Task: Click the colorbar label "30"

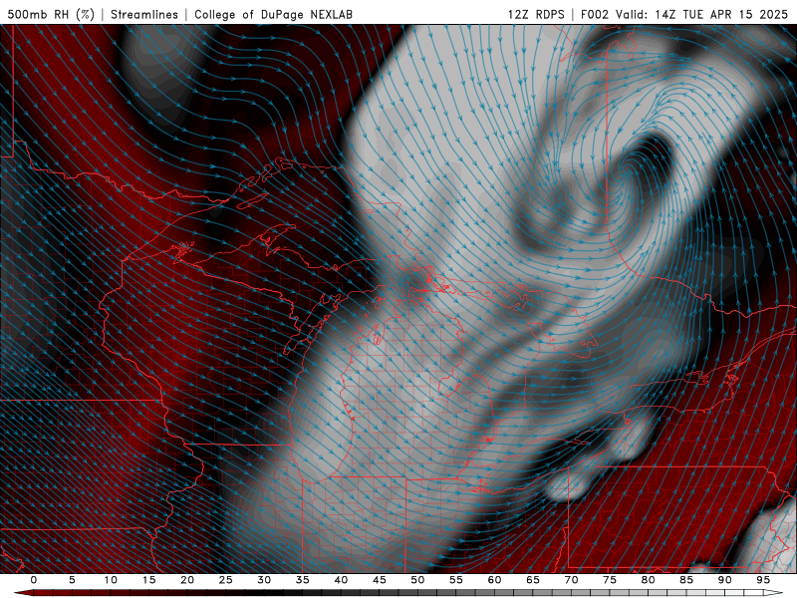Action: pyautogui.click(x=264, y=580)
